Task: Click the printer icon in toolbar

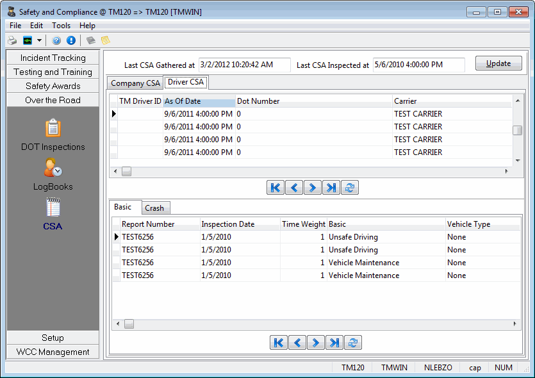Action: point(12,40)
